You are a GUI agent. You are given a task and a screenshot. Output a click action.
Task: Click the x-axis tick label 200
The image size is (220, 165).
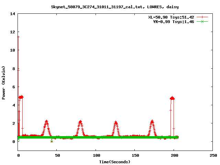(175, 155)
